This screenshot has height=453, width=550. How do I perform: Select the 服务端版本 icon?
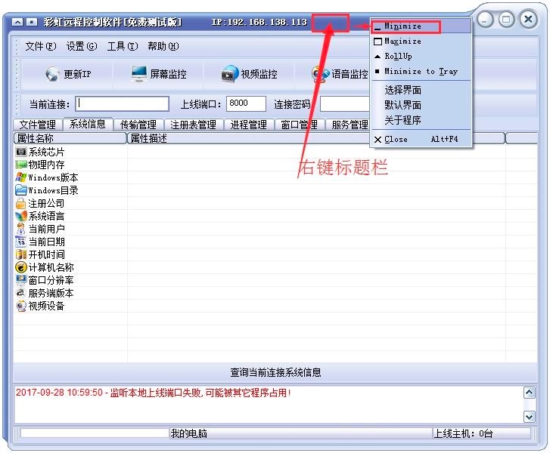21,293
